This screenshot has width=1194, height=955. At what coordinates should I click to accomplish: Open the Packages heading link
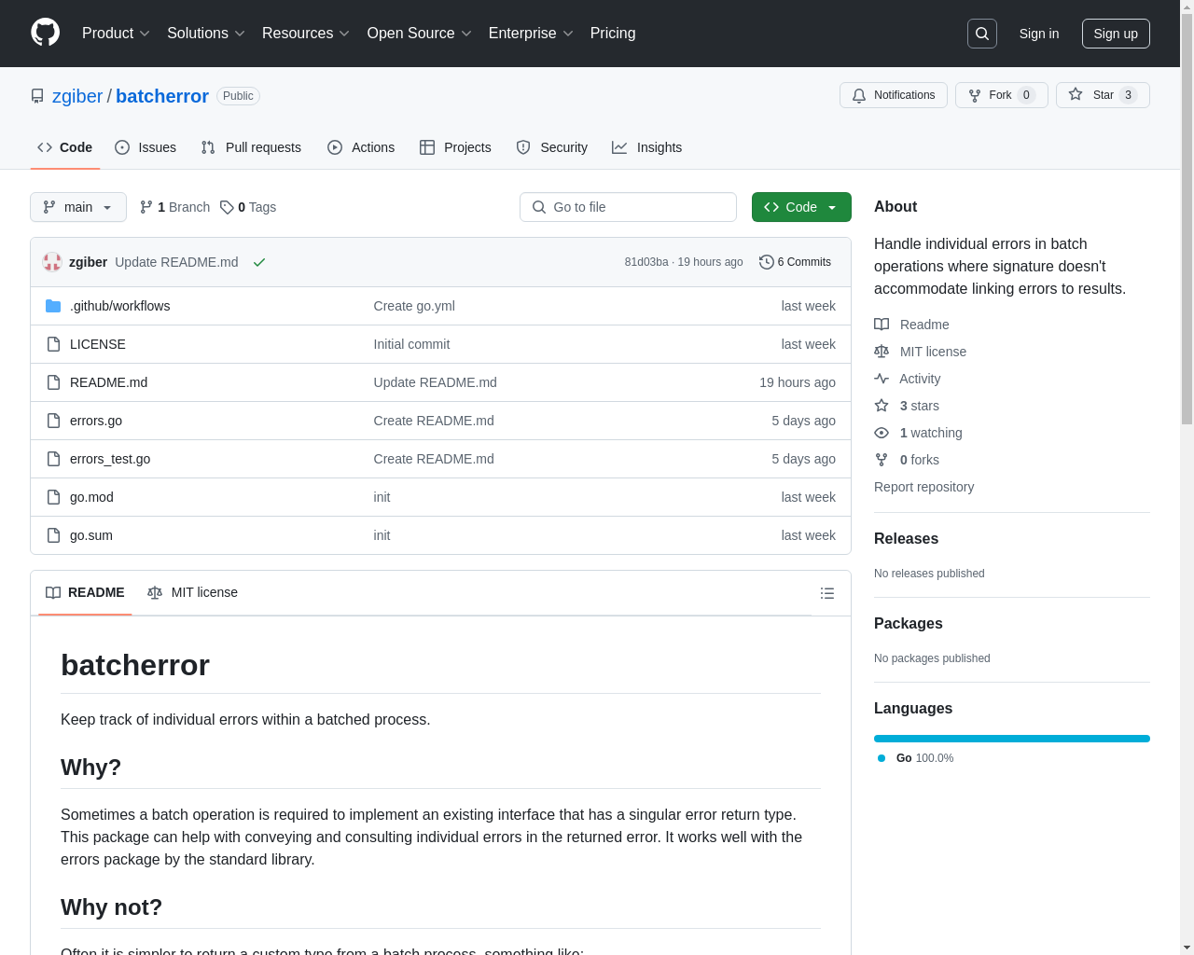click(x=908, y=623)
